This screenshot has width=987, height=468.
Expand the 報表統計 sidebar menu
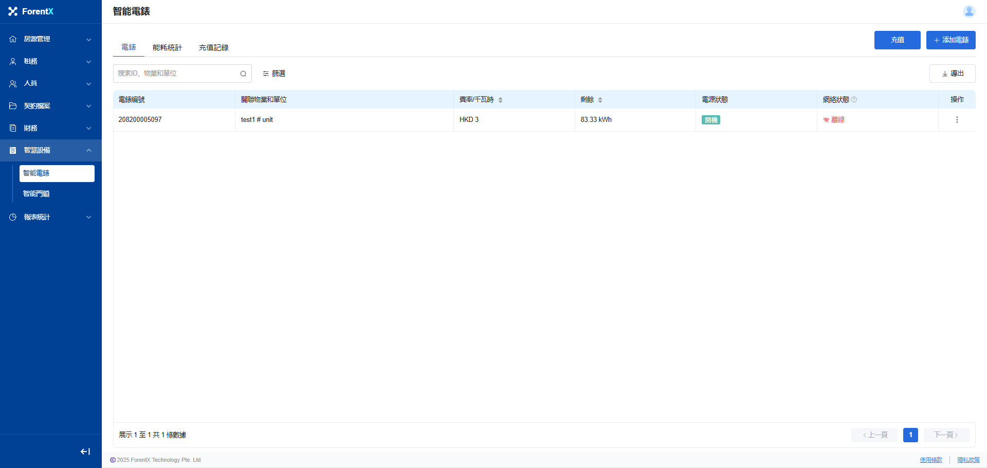(x=50, y=217)
